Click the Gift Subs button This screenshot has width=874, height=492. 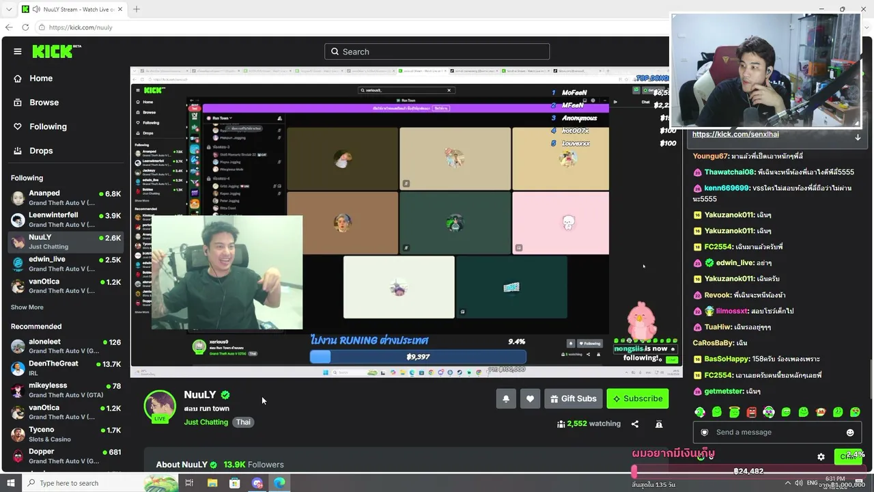point(573,399)
